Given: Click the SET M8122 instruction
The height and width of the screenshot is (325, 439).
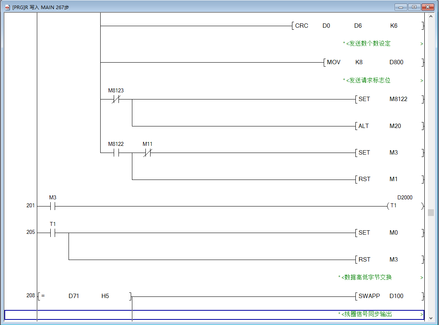Looking at the screenshot, I should (389, 99).
